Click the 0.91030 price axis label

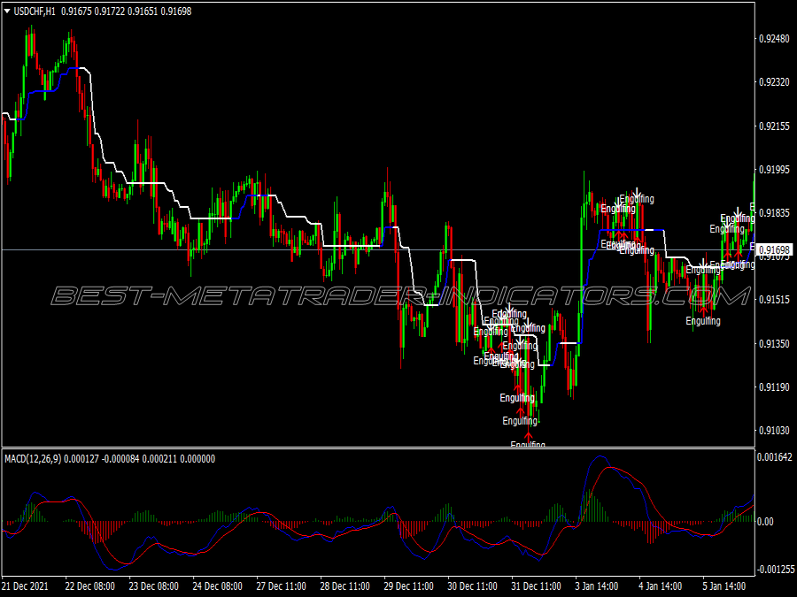click(775, 431)
